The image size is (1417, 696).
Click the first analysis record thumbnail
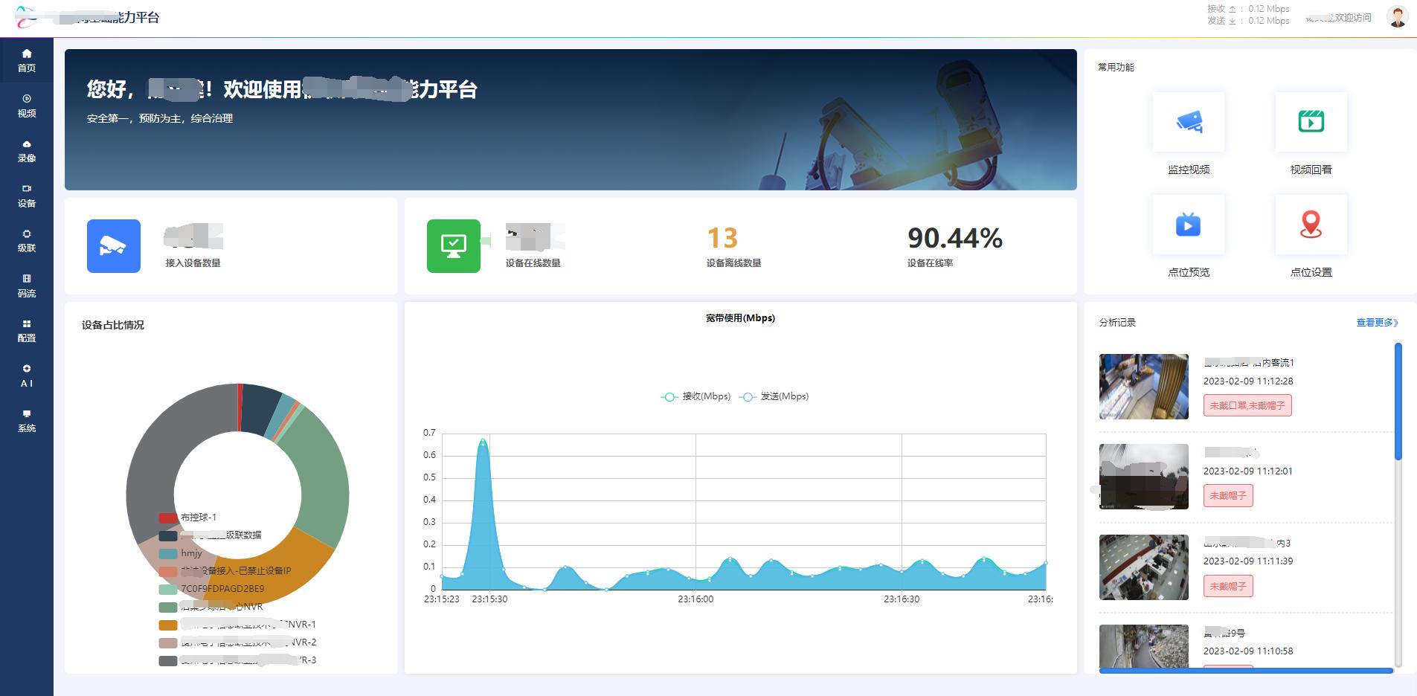tap(1143, 386)
